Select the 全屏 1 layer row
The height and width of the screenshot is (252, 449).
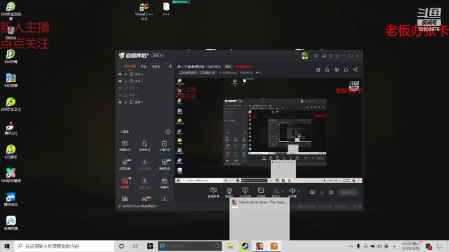click(145, 102)
